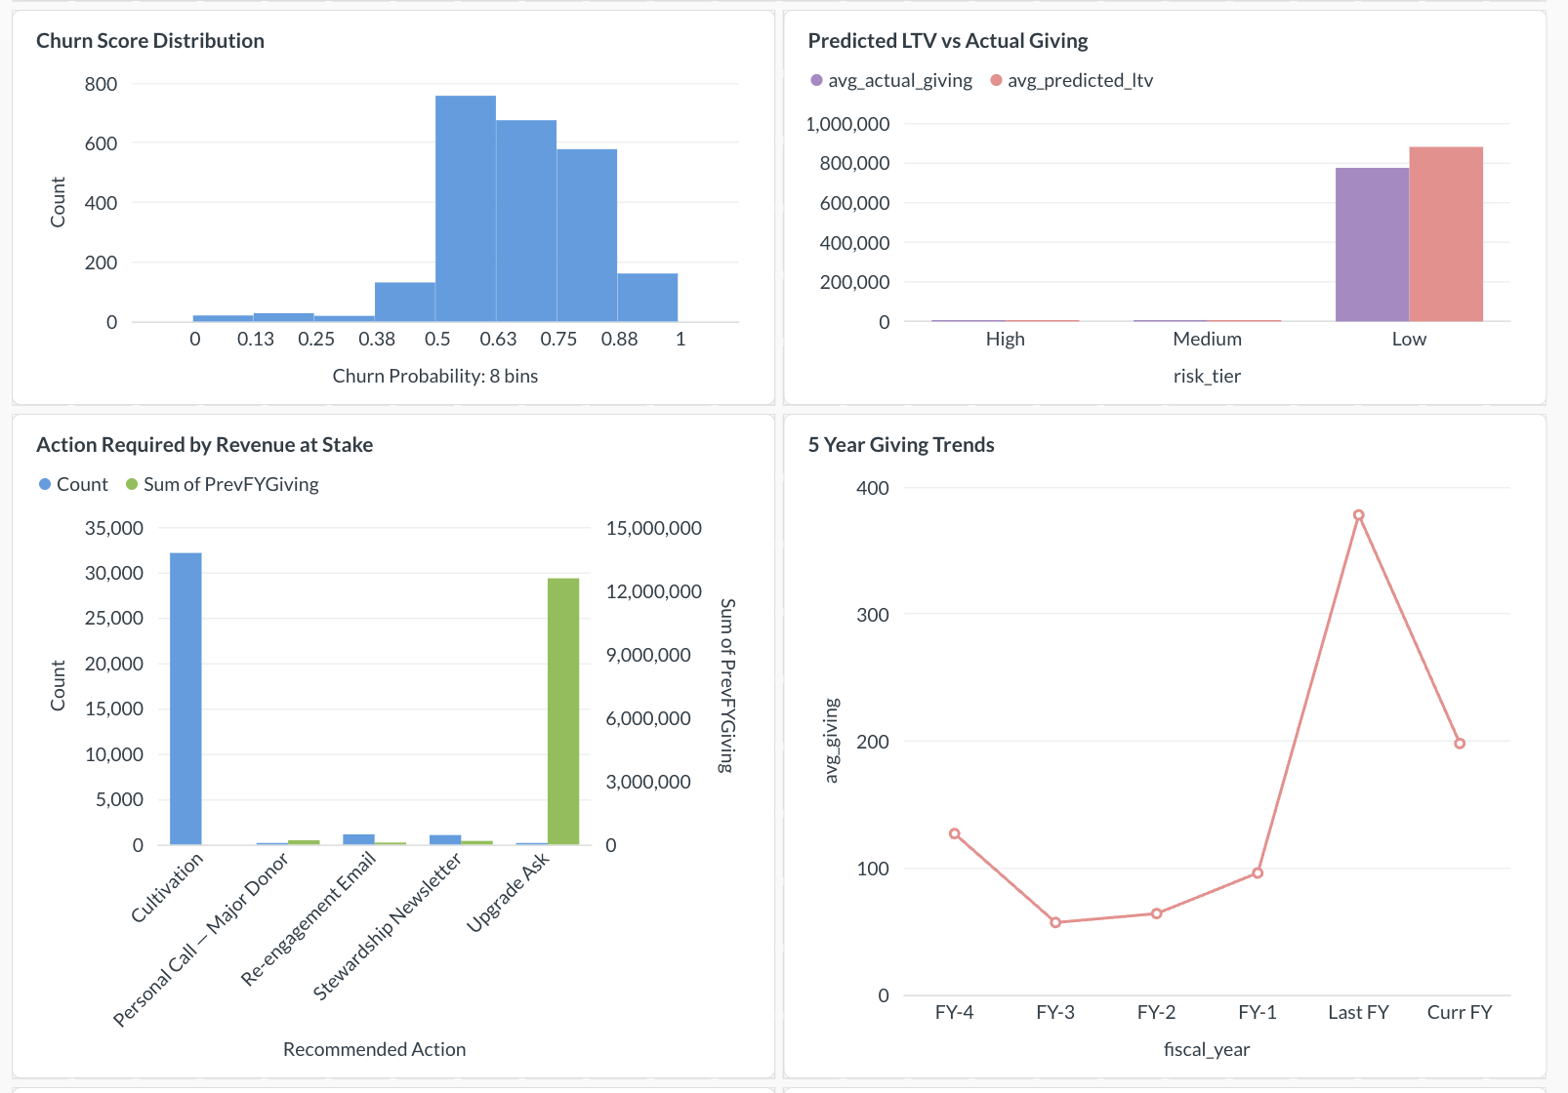Open the Predicted LTV vs Actual Giving title
1568x1093 pixels.
pos(947,41)
